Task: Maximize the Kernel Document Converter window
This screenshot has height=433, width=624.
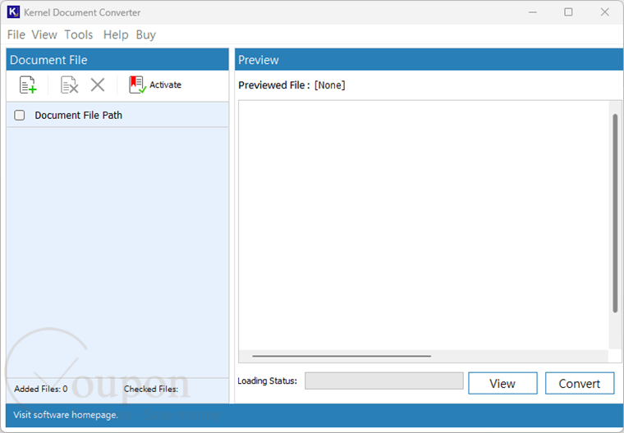Action: (x=568, y=12)
